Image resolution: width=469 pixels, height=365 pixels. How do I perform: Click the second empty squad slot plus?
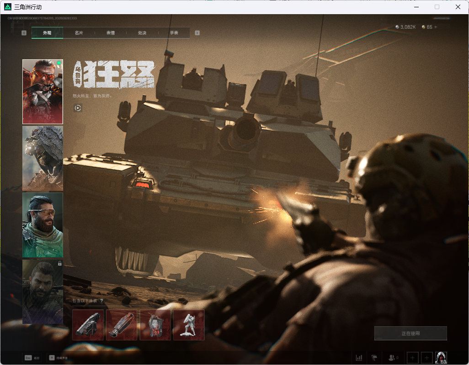[x=427, y=358]
